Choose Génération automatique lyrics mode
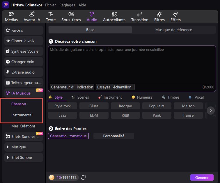Viewport: 220px width, 183px height. (x=68, y=136)
